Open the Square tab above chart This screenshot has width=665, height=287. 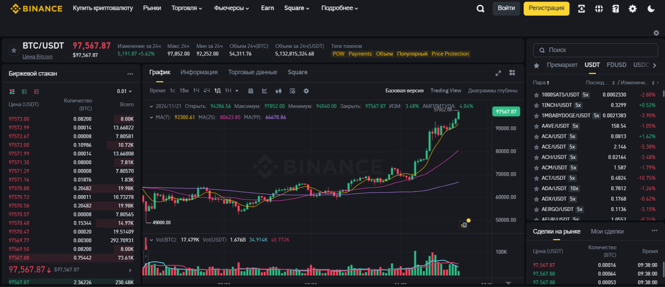298,72
